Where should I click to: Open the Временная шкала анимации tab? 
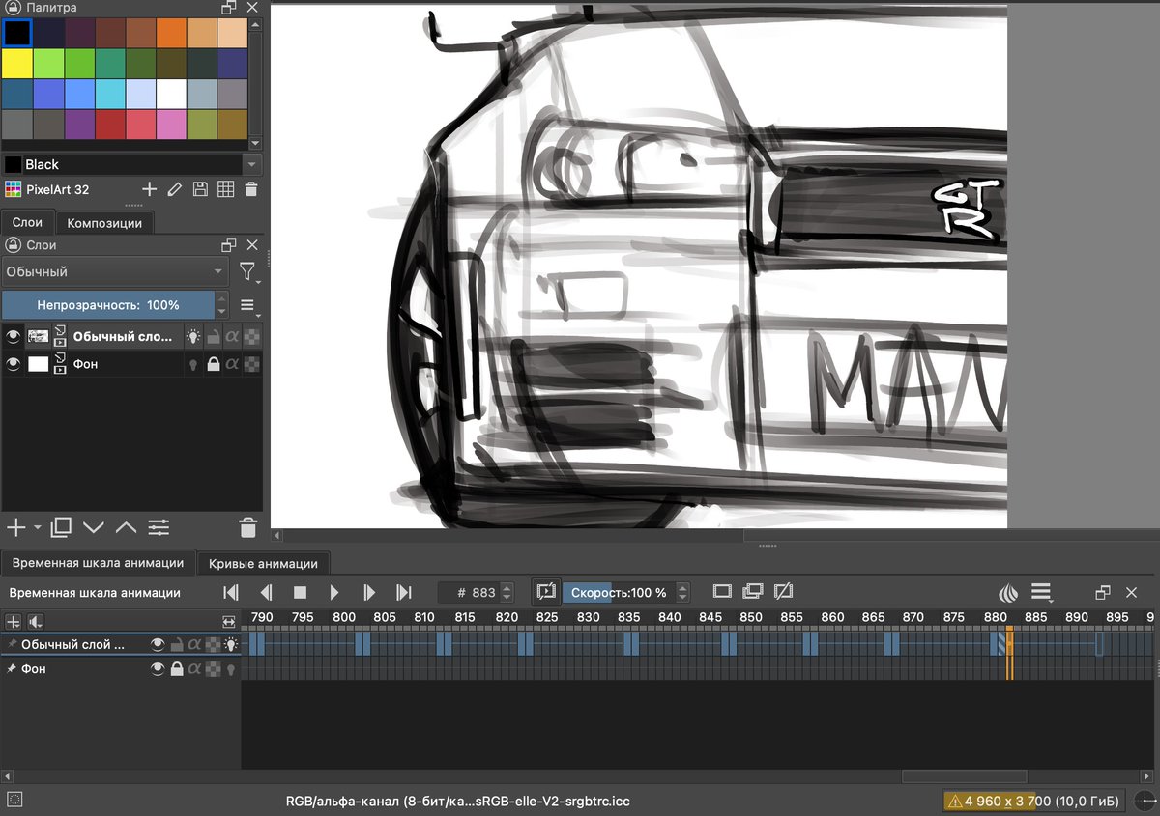pos(98,563)
